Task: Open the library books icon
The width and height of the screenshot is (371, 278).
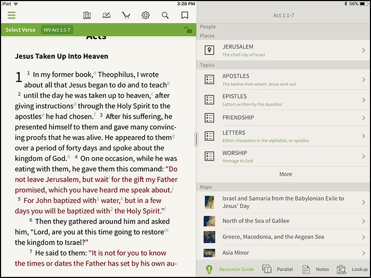Action: pyautogui.click(x=87, y=15)
